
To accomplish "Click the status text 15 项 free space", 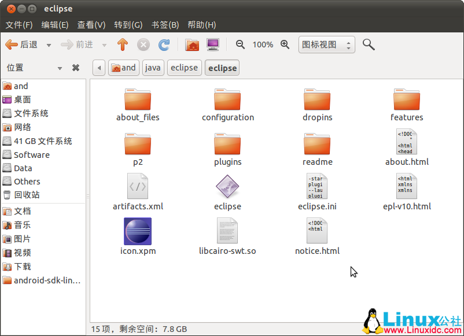I will coord(139,329).
